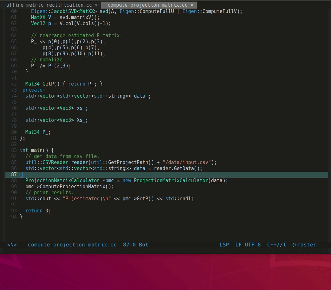The width and height of the screenshot is (331, 290).
Task: Click the "/data/input.csv" string literal
Action: point(187,162)
